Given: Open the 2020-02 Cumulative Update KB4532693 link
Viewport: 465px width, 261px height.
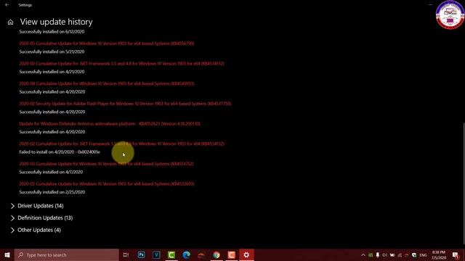Looking at the screenshot, I should click(x=107, y=183).
